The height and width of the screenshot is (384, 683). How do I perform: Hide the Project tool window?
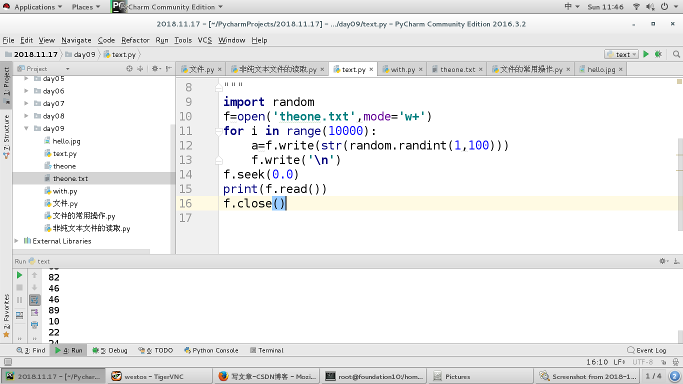169,68
